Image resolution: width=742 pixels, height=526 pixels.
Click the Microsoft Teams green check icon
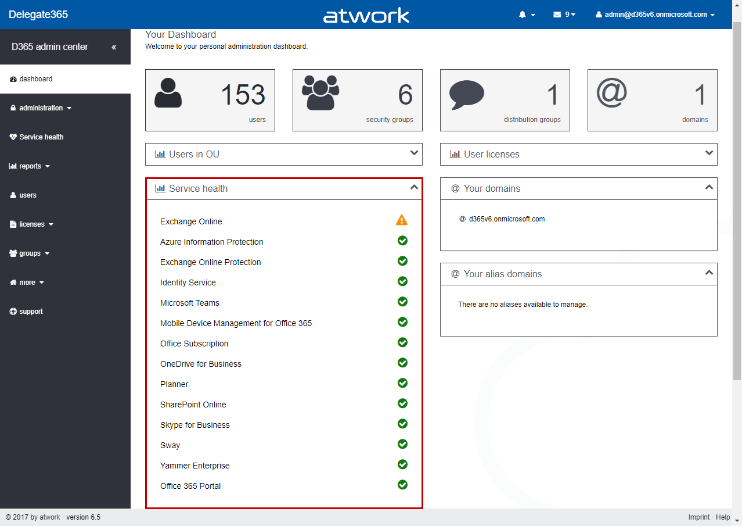pyautogui.click(x=402, y=302)
